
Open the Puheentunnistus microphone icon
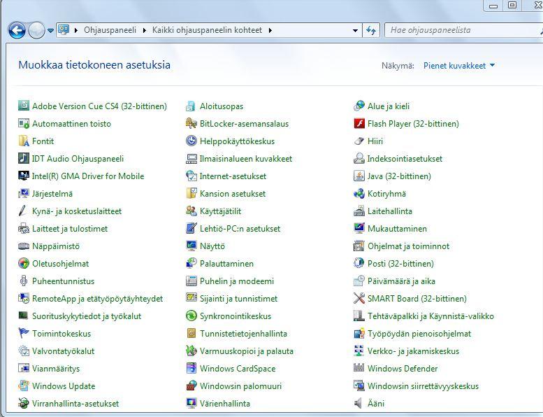(24, 281)
